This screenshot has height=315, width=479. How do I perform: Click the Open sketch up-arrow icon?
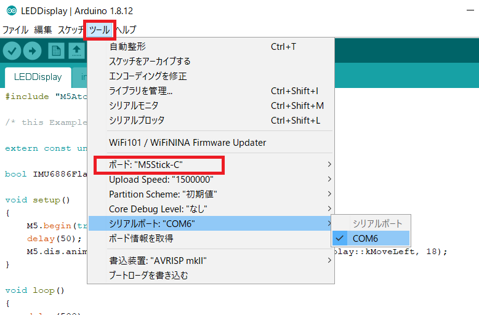76,50
